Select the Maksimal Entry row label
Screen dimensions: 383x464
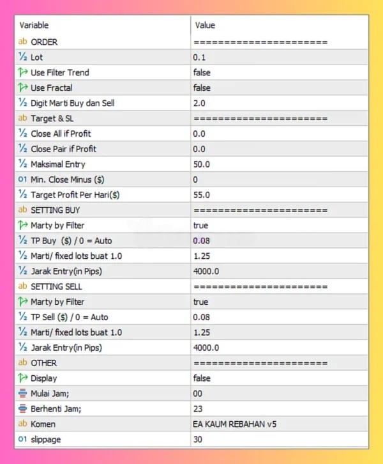pyautogui.click(x=57, y=164)
